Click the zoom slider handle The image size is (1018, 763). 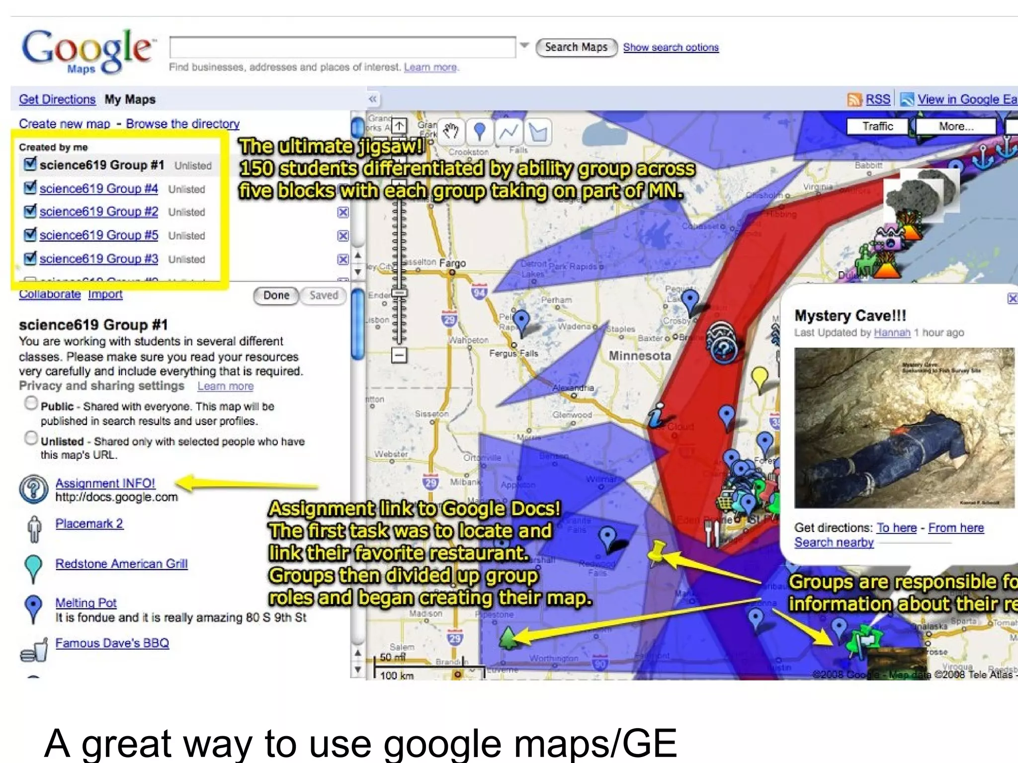click(399, 293)
